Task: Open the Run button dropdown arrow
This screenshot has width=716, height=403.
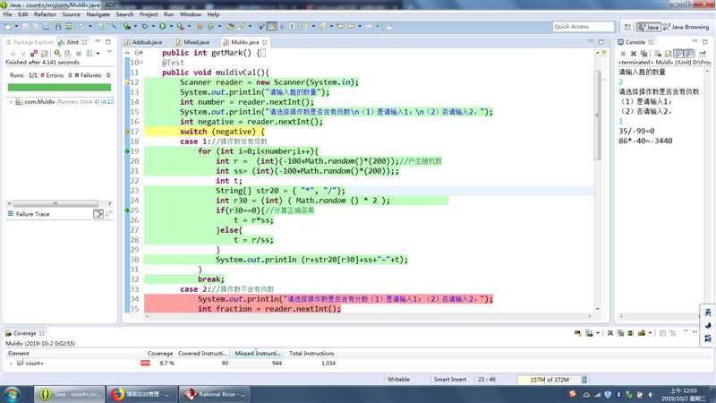Action: [x=171, y=26]
